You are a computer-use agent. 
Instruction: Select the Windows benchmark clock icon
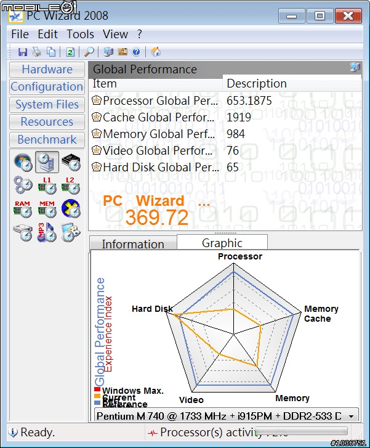click(23, 162)
